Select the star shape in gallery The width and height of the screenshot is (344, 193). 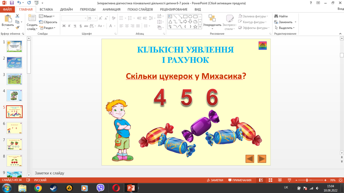[195, 27]
